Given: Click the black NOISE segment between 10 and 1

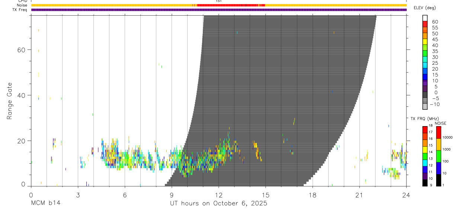Looking at the screenshot, I should click(x=438, y=180).
